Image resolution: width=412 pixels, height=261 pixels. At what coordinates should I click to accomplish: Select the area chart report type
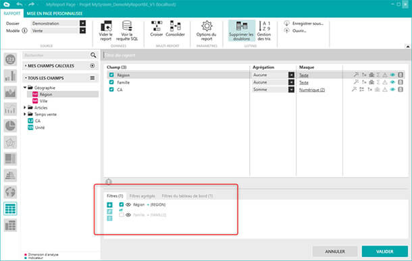click(10, 92)
